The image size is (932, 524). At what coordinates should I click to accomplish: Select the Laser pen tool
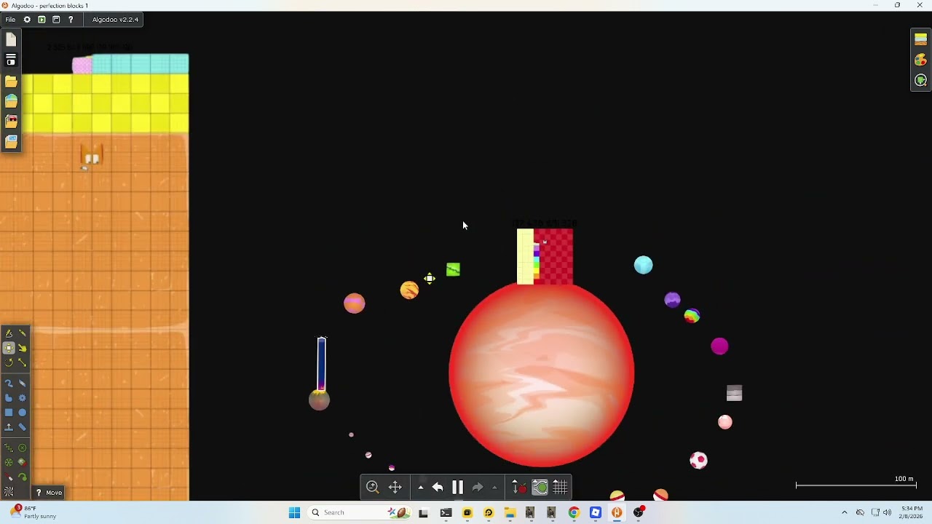click(9, 477)
